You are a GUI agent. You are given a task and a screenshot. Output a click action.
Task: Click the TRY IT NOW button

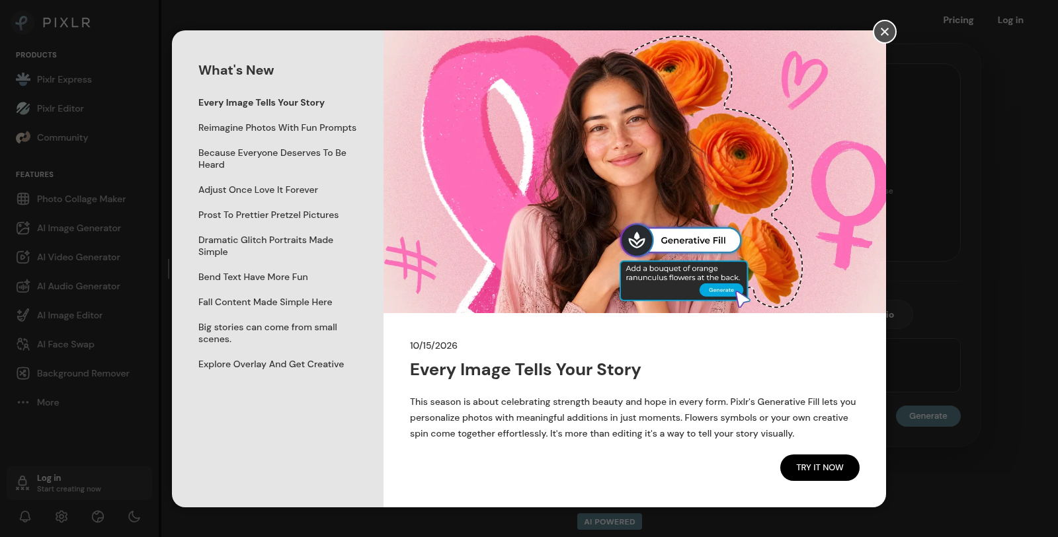pos(820,468)
